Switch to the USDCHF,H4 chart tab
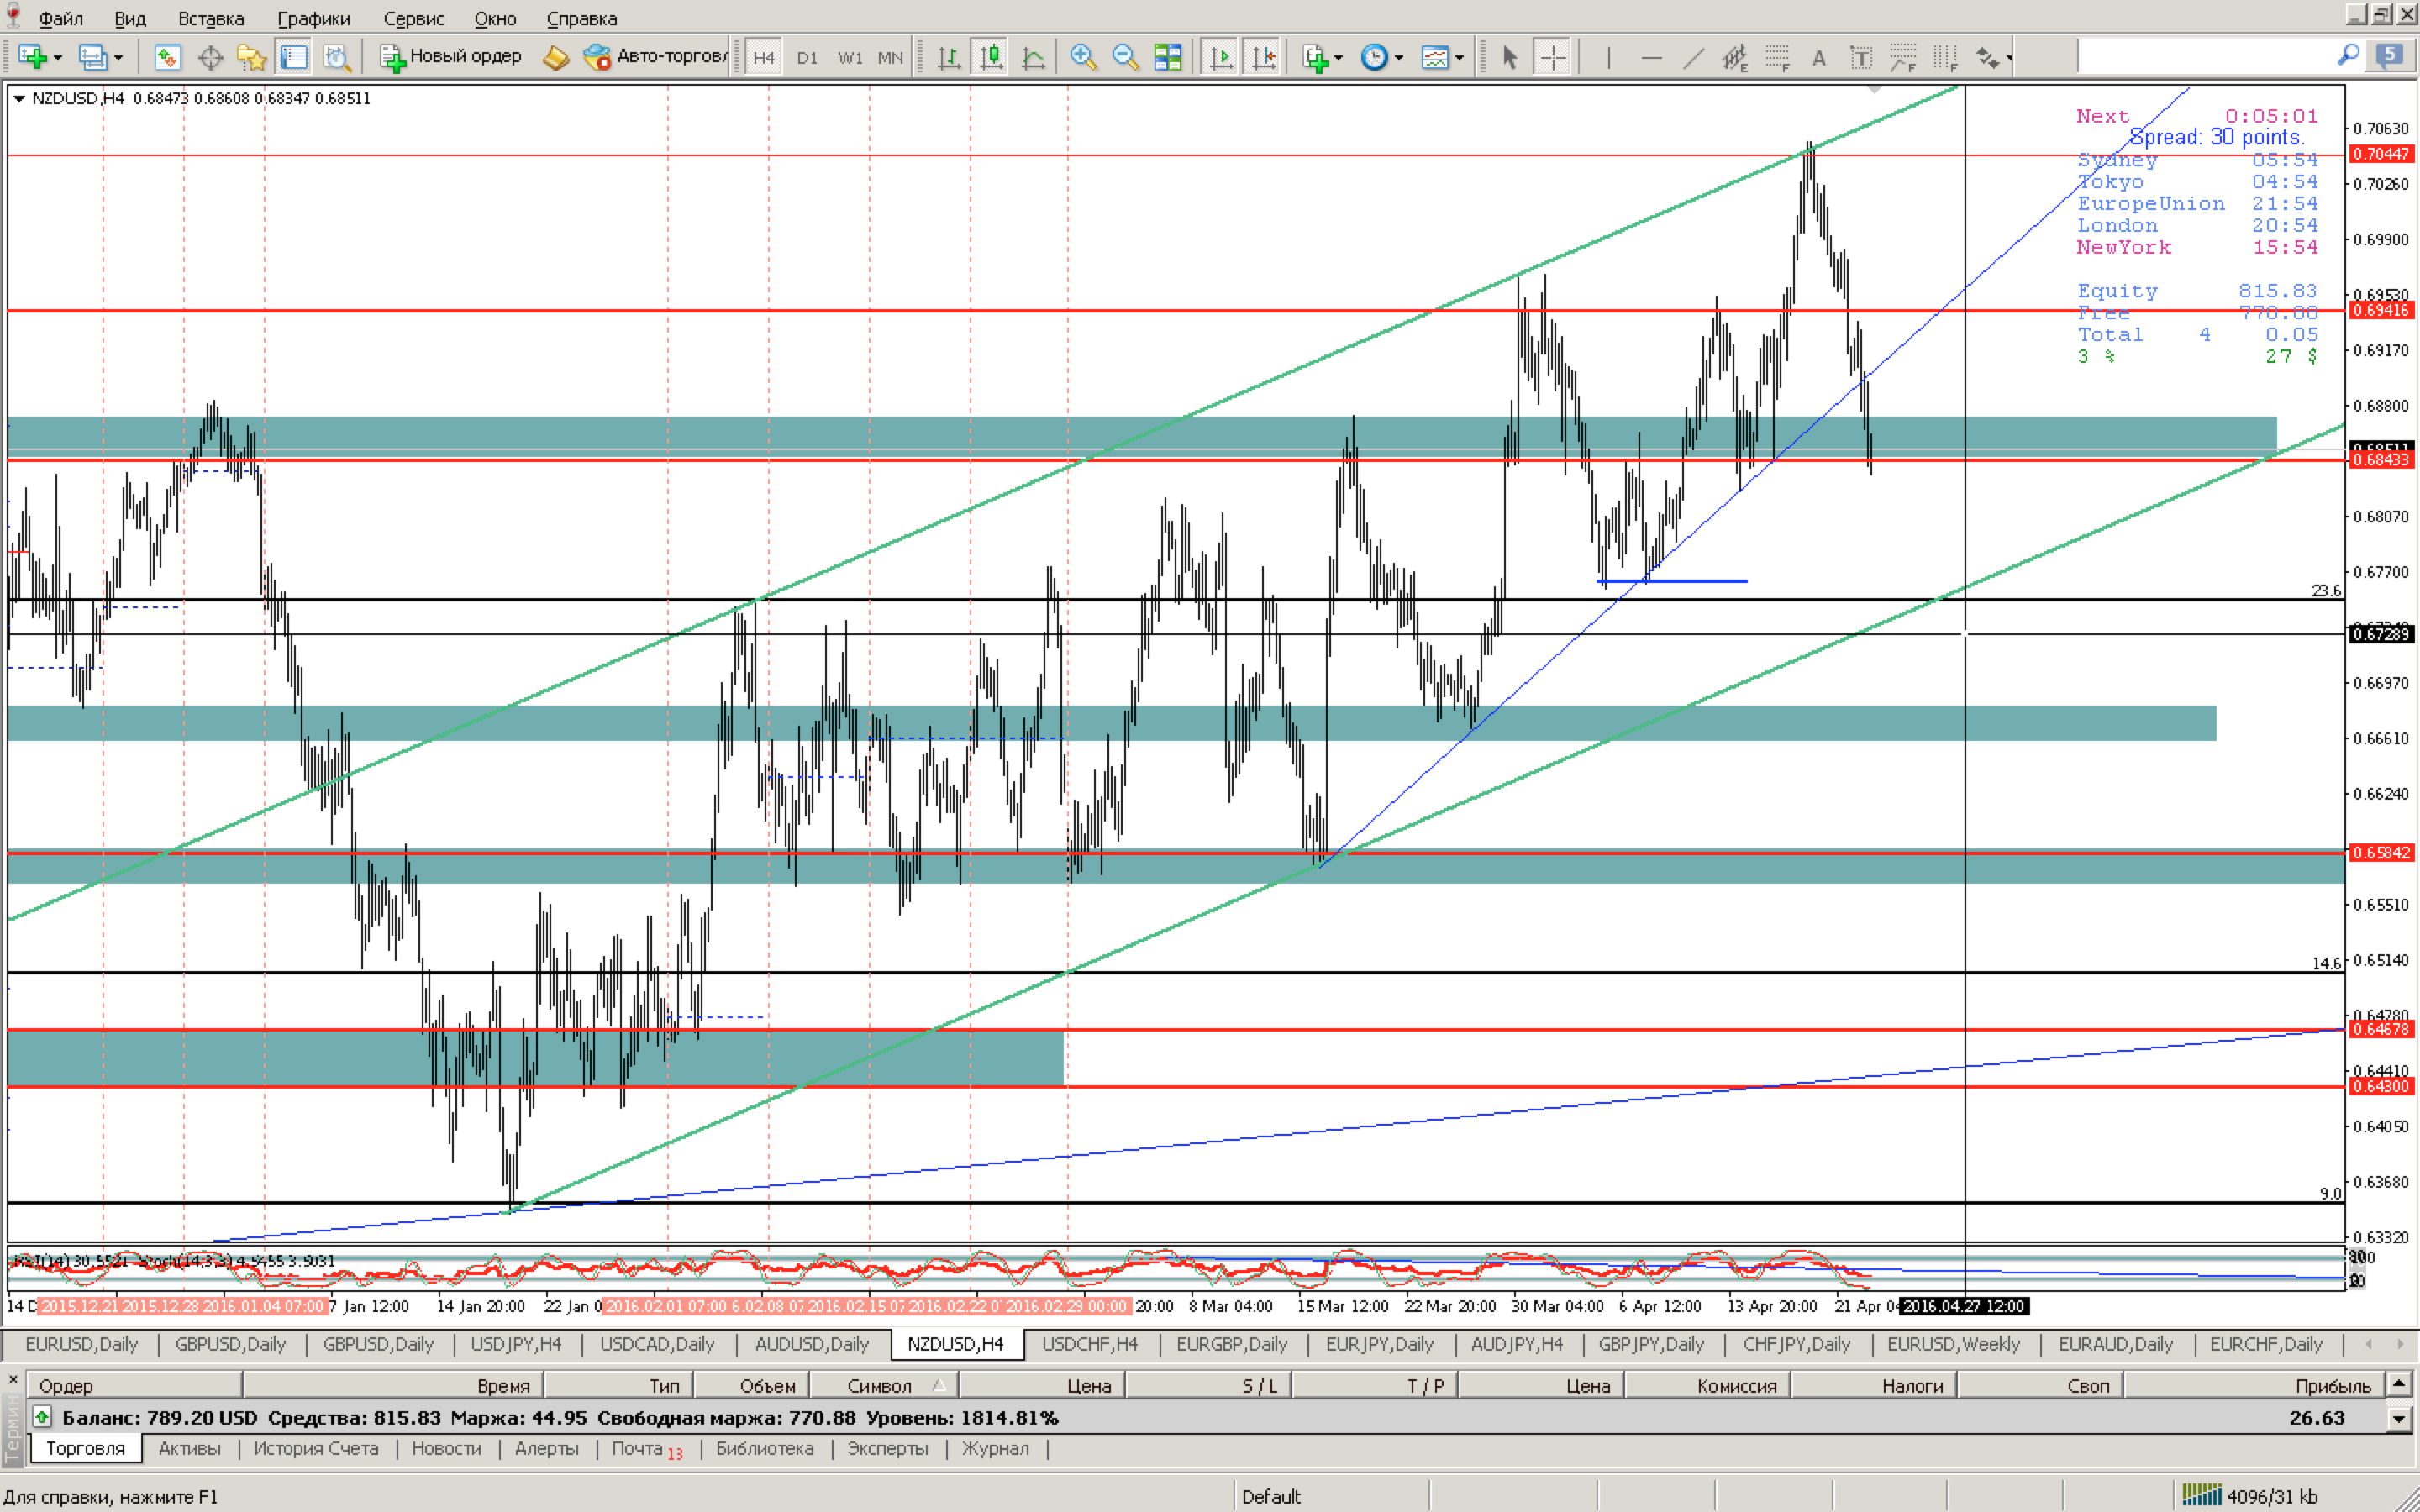 coord(1090,1344)
